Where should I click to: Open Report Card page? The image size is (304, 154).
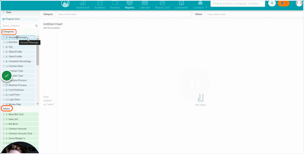pyautogui.click(x=162, y=5)
